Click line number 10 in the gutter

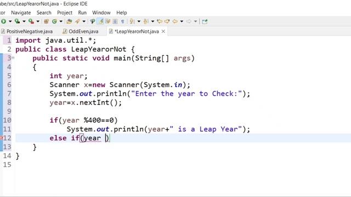[7, 120]
